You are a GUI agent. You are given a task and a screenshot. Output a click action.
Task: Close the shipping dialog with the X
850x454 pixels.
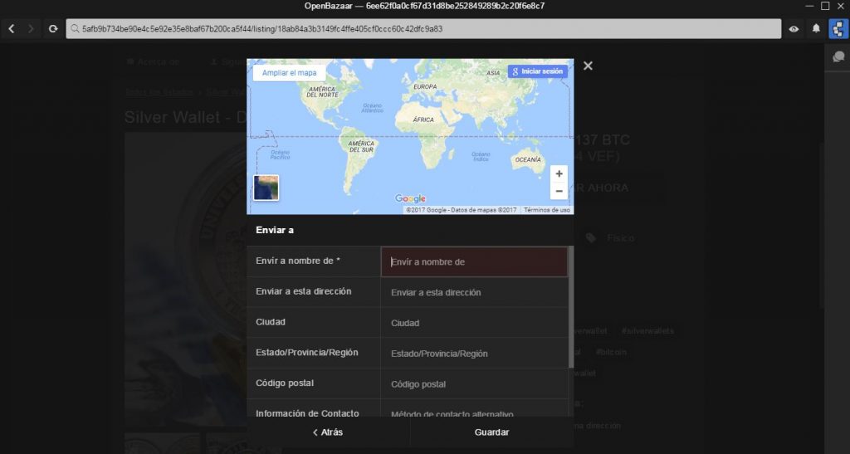[x=588, y=66]
